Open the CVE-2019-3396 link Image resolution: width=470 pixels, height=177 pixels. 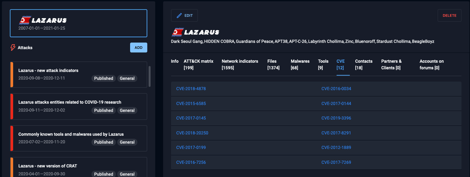(x=336, y=118)
